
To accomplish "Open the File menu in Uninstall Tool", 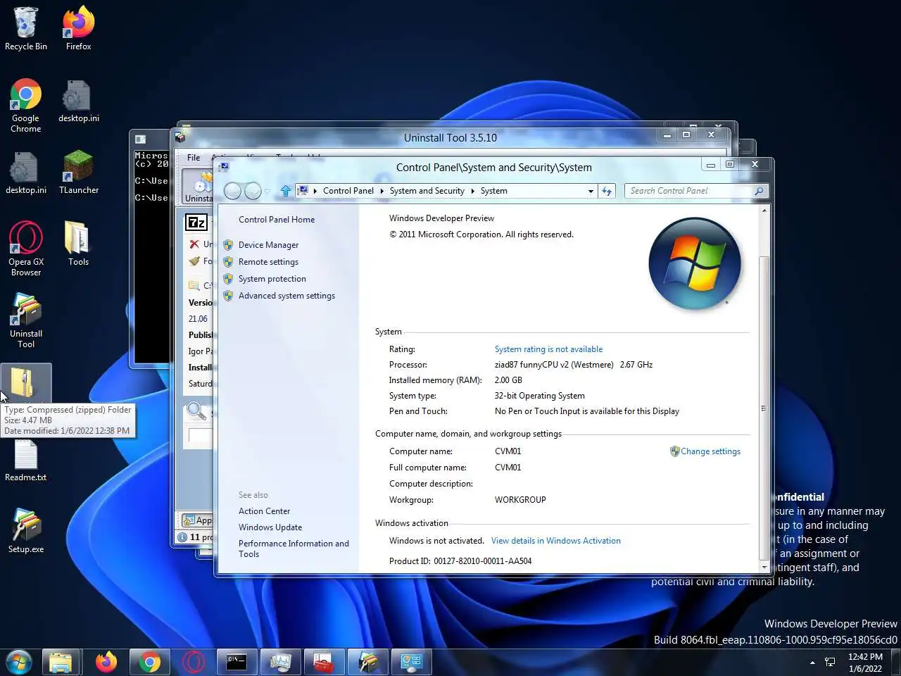I will (194, 158).
